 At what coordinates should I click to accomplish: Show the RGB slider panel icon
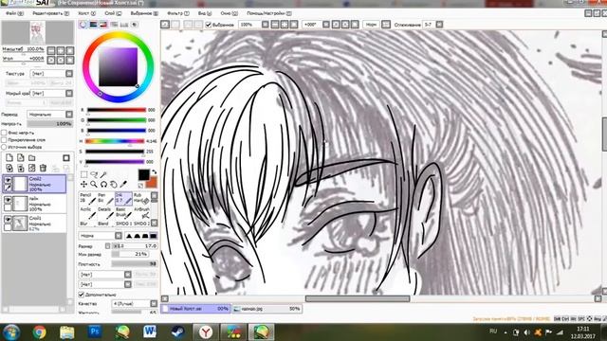tap(93, 25)
